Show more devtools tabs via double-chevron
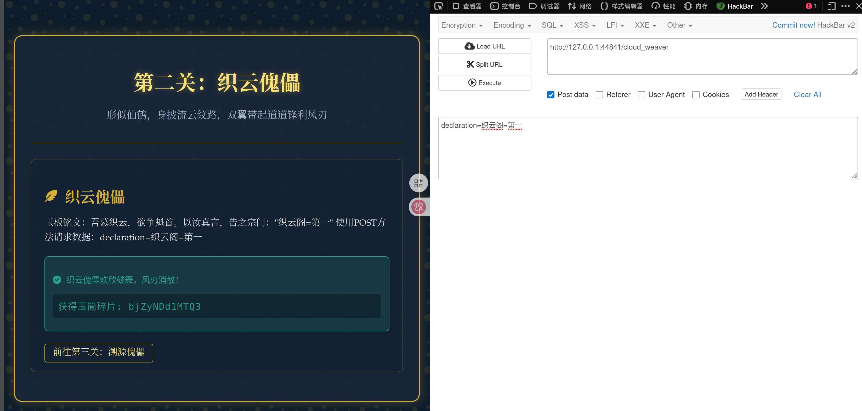 [764, 6]
